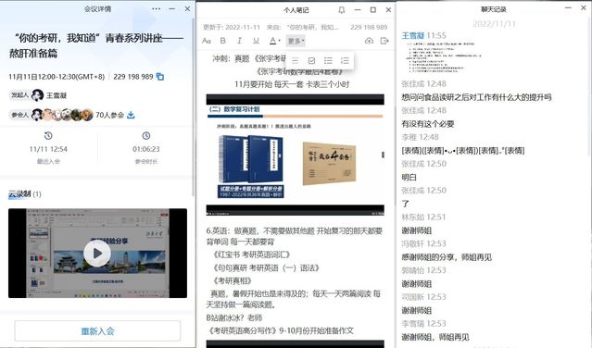The height and width of the screenshot is (348, 592).
Task: Upload the note to cloud
Action: point(369,41)
